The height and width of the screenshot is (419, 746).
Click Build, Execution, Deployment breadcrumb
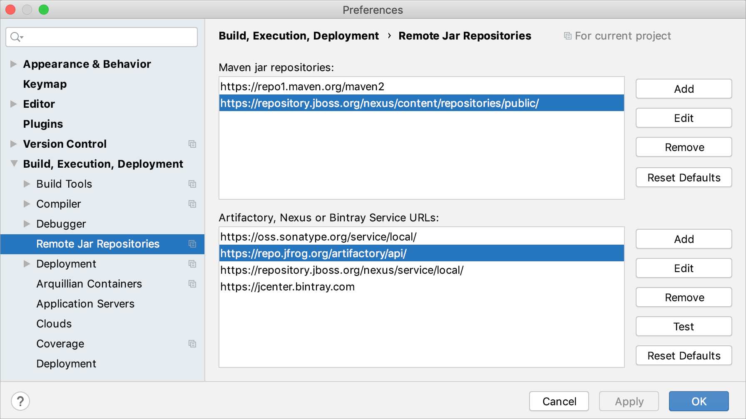(x=299, y=36)
